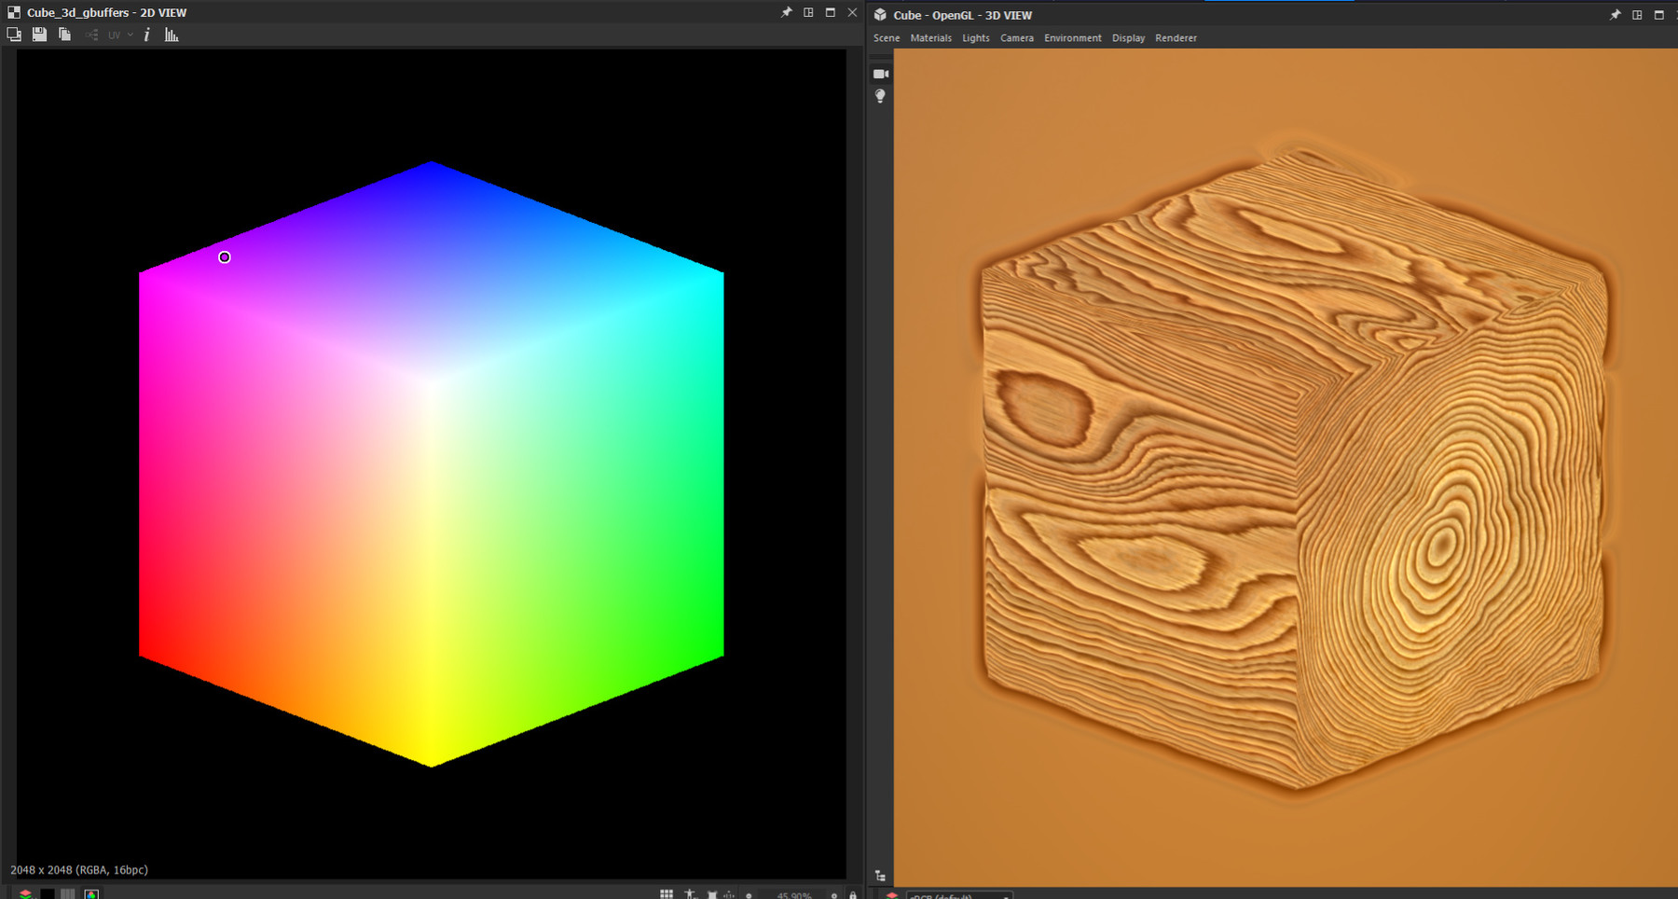Toggle the UV overlay display

113,35
